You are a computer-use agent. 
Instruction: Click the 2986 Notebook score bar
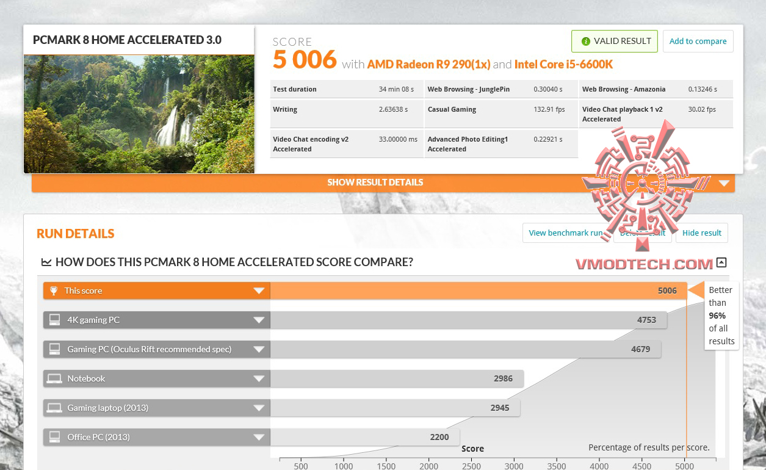point(397,378)
